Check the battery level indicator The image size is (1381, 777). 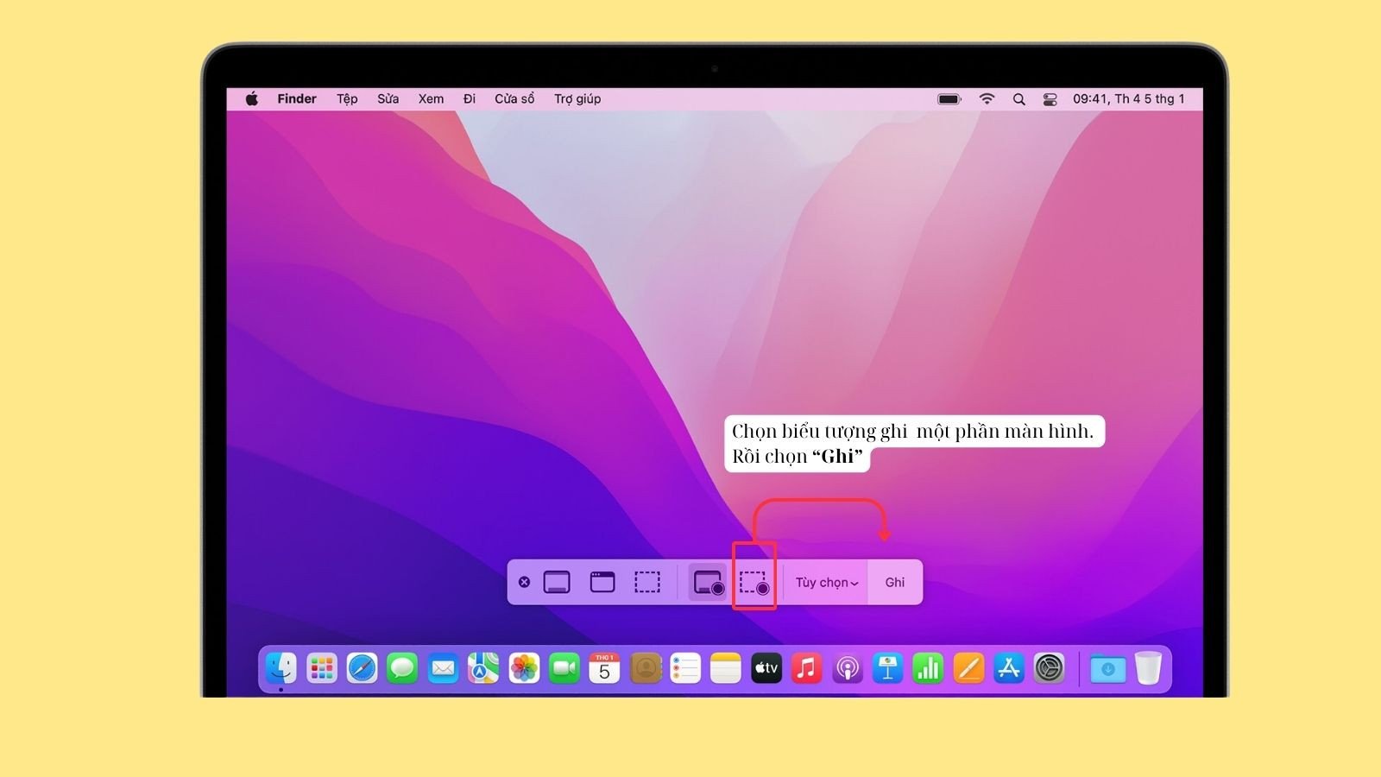coord(949,98)
